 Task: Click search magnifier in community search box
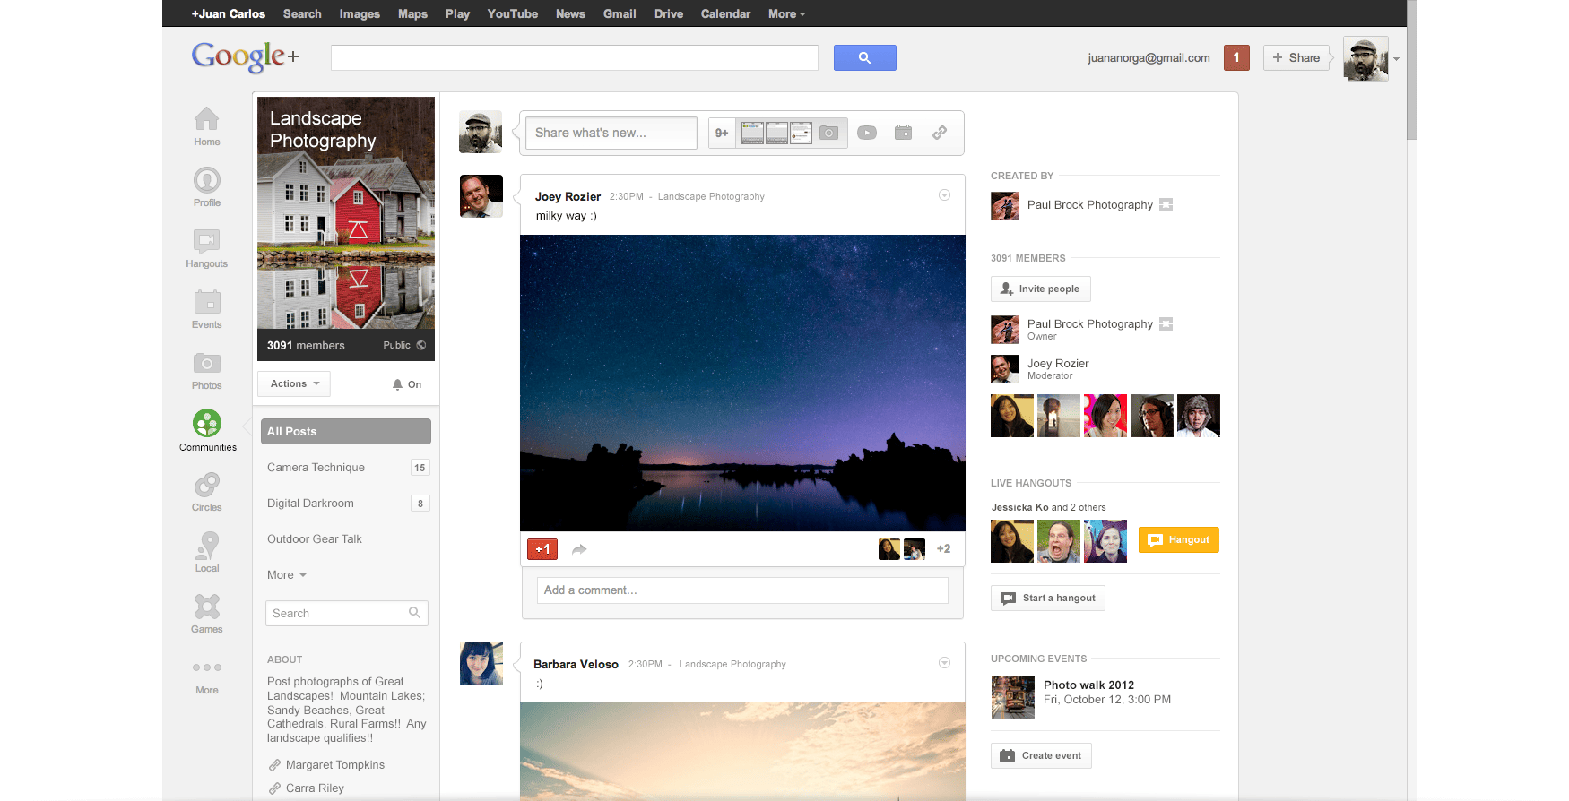414,613
